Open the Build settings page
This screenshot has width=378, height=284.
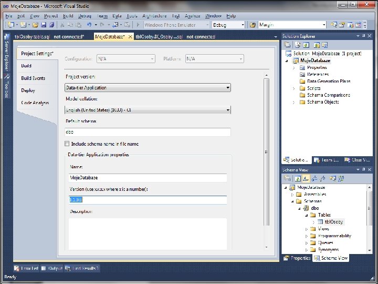click(26, 66)
